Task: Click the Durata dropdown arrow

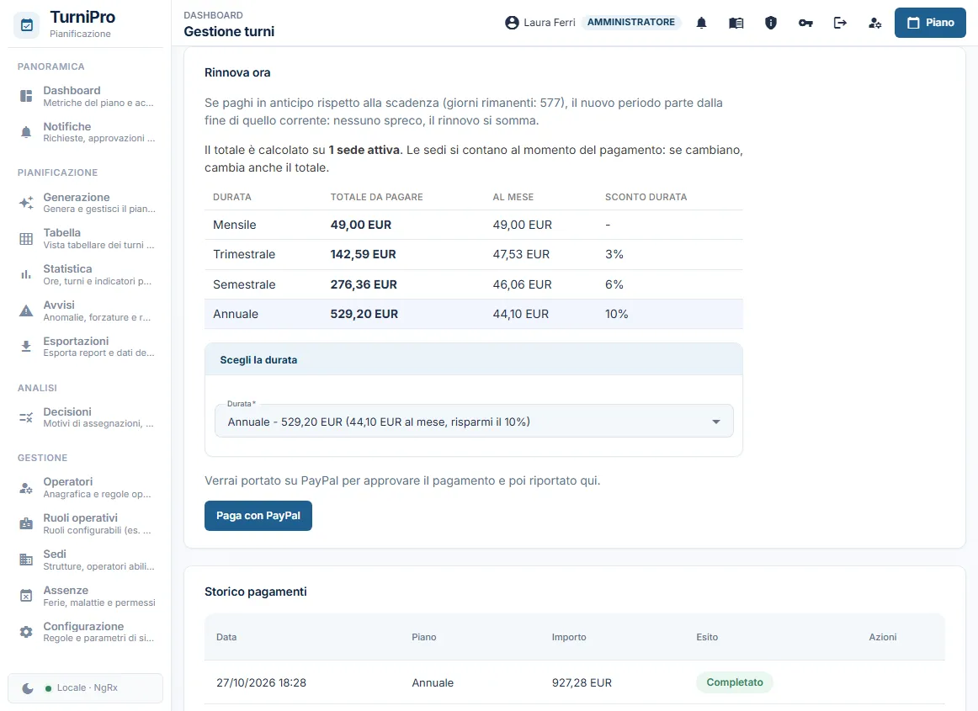Action: [x=716, y=422]
